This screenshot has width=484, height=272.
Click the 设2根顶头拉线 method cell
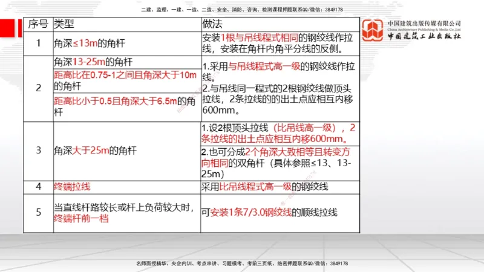(x=280, y=134)
